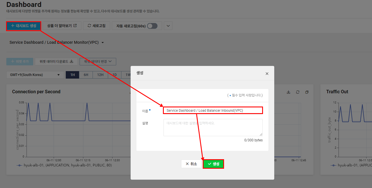Screen dimensions: 372x188
Task: Click the green 생성 confirm button
Action: click(x=213, y=164)
